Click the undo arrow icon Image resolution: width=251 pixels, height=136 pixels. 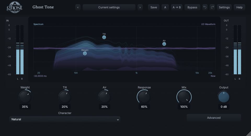click(x=205, y=7)
